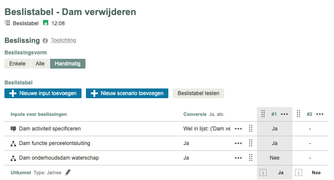Select Enkele decision form
Screen dimensions: 334x180
(x=17, y=64)
